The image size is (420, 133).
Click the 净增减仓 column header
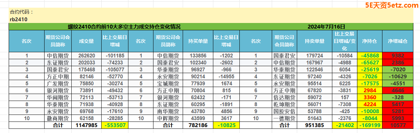click(398, 41)
